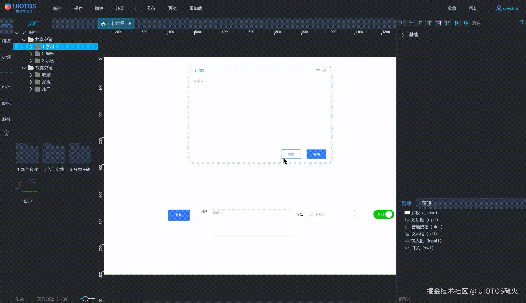Screen dimensions: 526x303
Task: Select 对话框 (dlg1) in list
Action: click(x=424, y=220)
